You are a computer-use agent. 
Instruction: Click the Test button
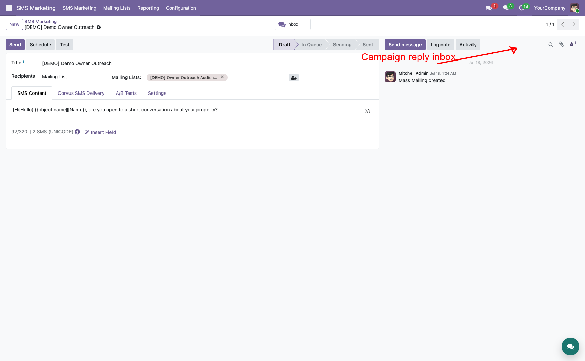coord(65,45)
